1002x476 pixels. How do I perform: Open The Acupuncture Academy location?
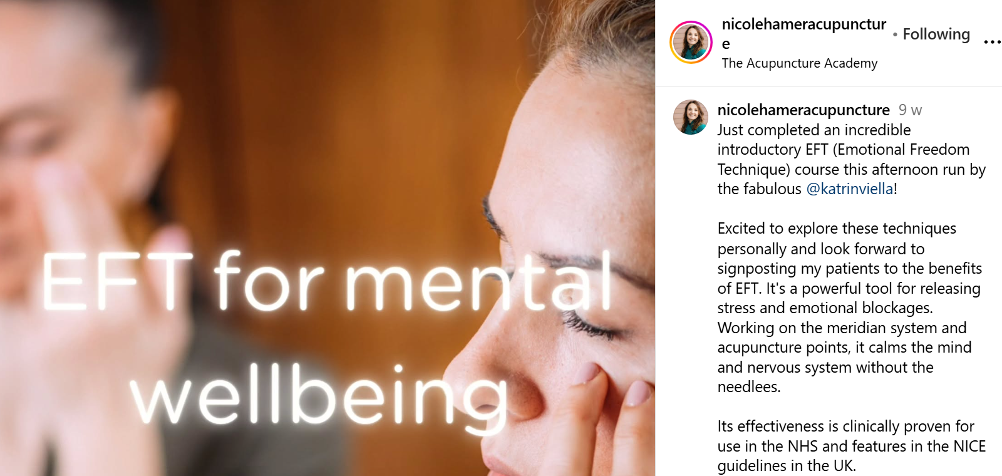800,63
